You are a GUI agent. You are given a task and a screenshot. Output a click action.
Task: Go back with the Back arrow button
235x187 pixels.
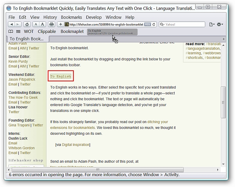[x=11, y=24]
